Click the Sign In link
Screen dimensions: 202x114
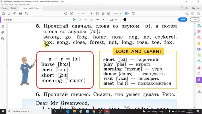tap(195, 8)
